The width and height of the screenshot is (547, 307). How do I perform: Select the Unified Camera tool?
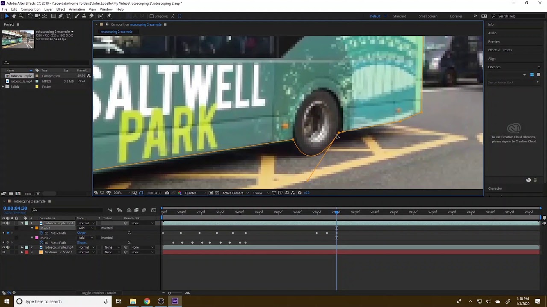point(37,16)
